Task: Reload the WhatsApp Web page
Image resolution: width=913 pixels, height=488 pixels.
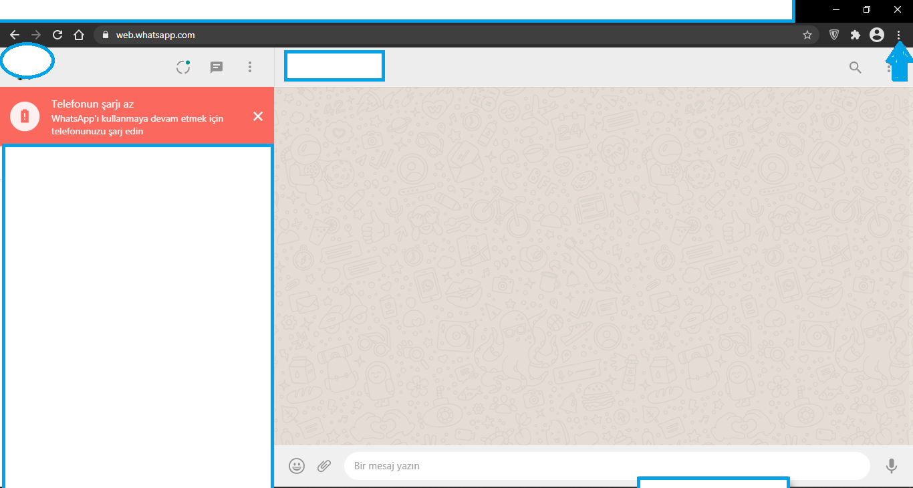Action: coord(57,35)
